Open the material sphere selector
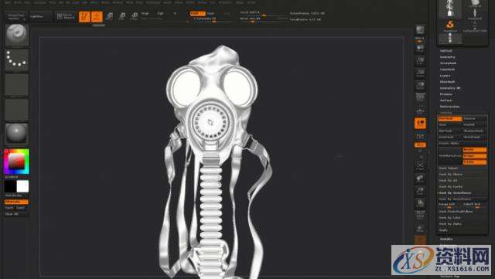The width and height of the screenshot is (495, 279). (17, 134)
